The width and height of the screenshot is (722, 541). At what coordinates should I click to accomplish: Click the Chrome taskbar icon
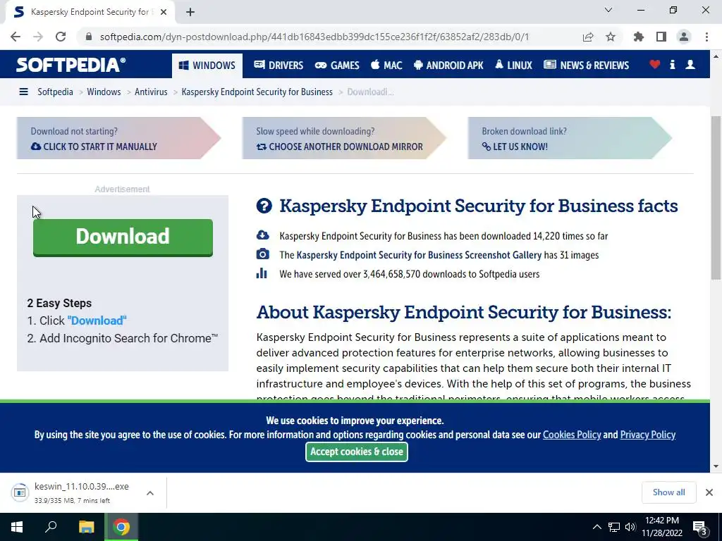pos(121,527)
